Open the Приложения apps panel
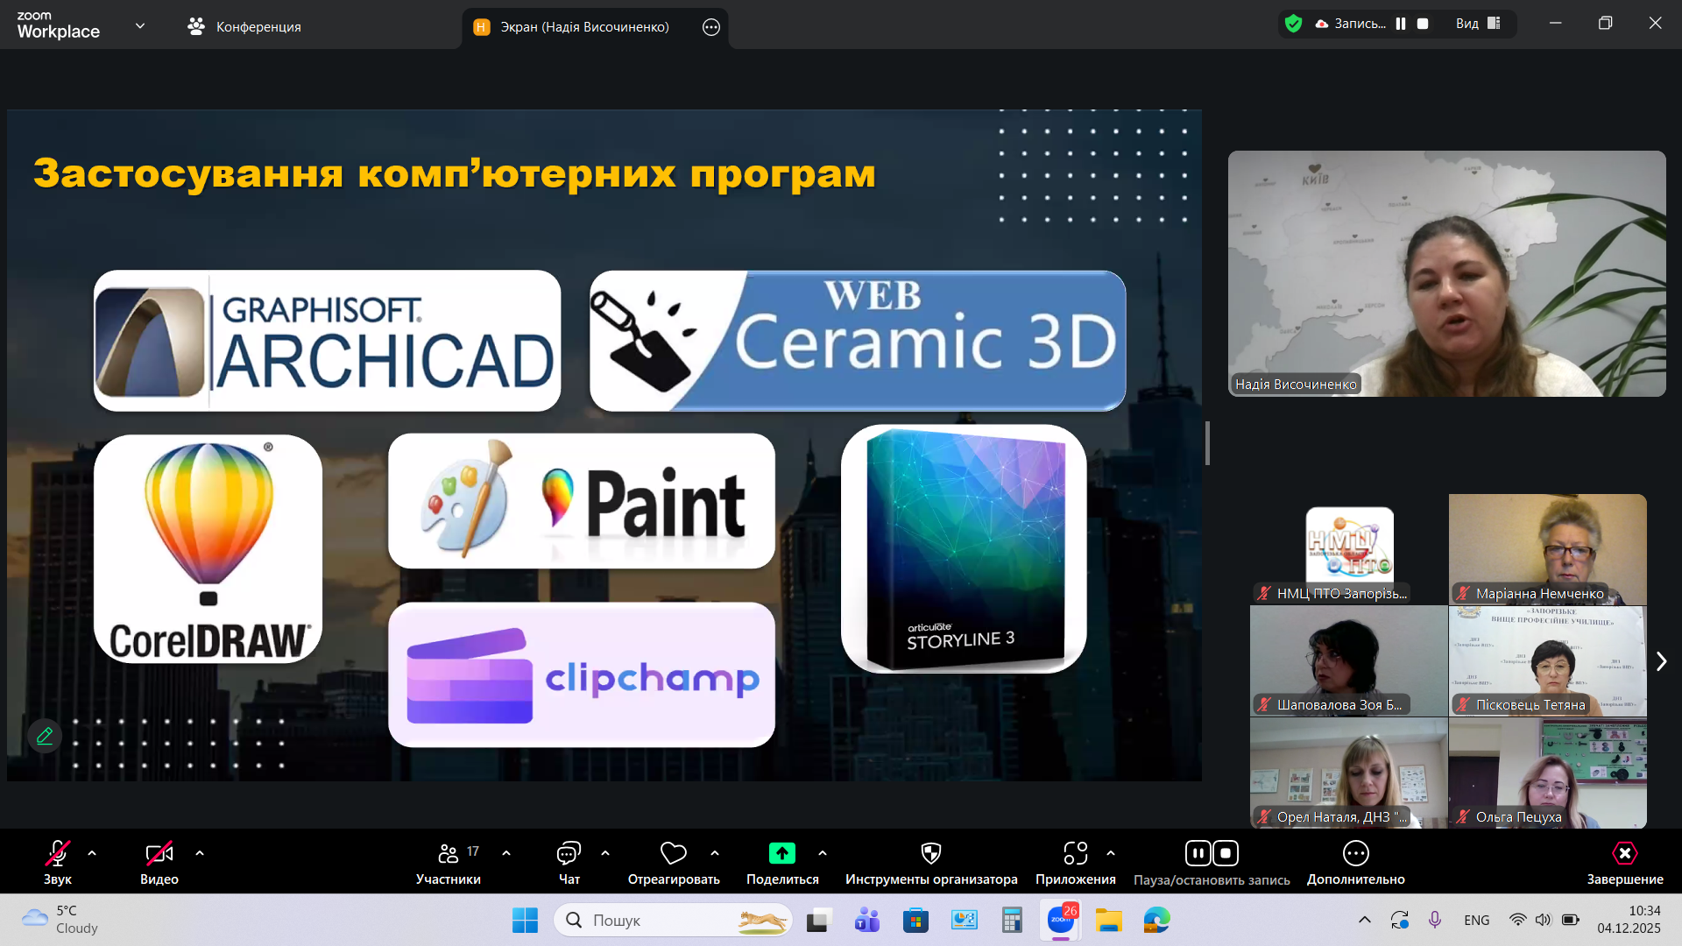The image size is (1682, 946). coord(1076,863)
